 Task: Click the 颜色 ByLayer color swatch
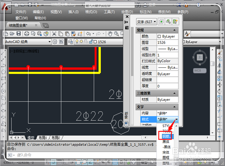159,36
